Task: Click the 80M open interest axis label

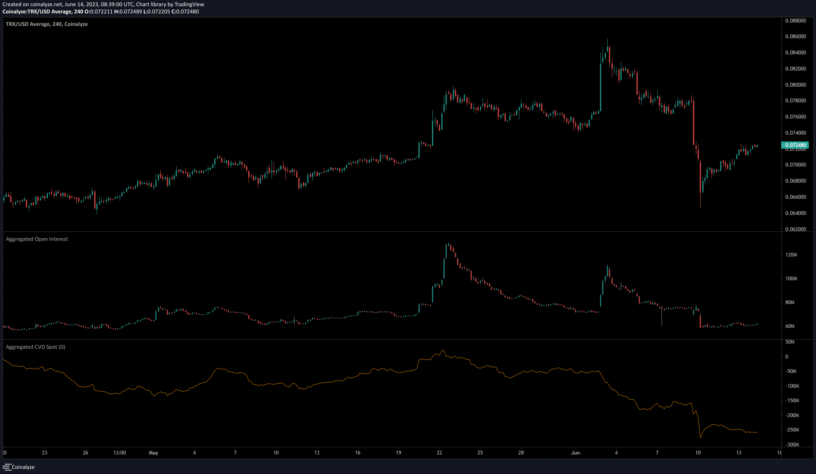Action: [x=790, y=303]
